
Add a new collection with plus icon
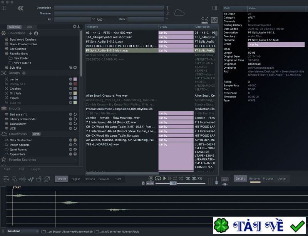(x=30, y=33)
